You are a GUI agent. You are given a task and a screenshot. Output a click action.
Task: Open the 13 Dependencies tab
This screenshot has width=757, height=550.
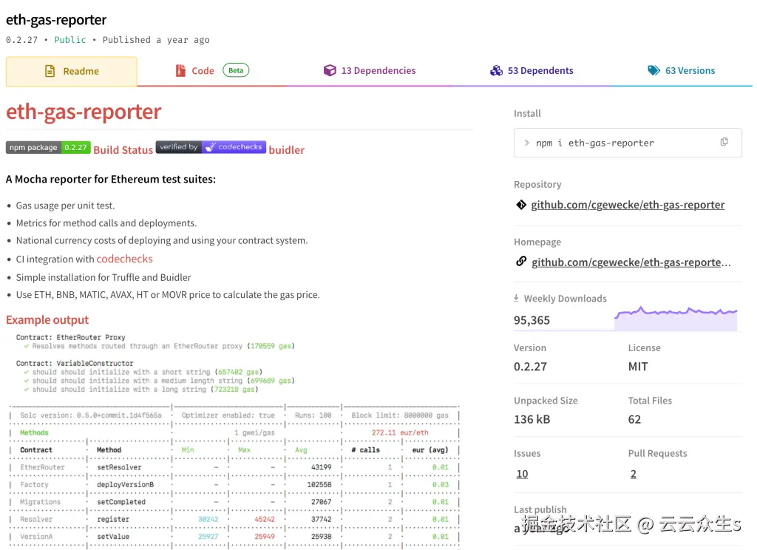370,71
